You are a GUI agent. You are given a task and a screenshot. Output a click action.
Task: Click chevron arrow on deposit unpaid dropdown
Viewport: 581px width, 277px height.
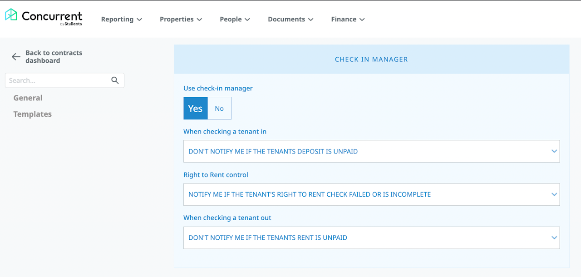[x=554, y=151]
